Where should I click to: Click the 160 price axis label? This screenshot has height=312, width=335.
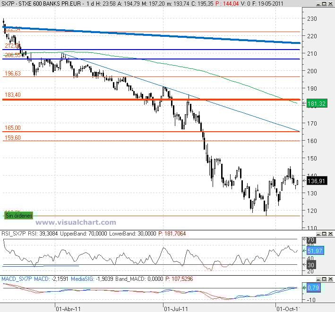tap(312, 141)
